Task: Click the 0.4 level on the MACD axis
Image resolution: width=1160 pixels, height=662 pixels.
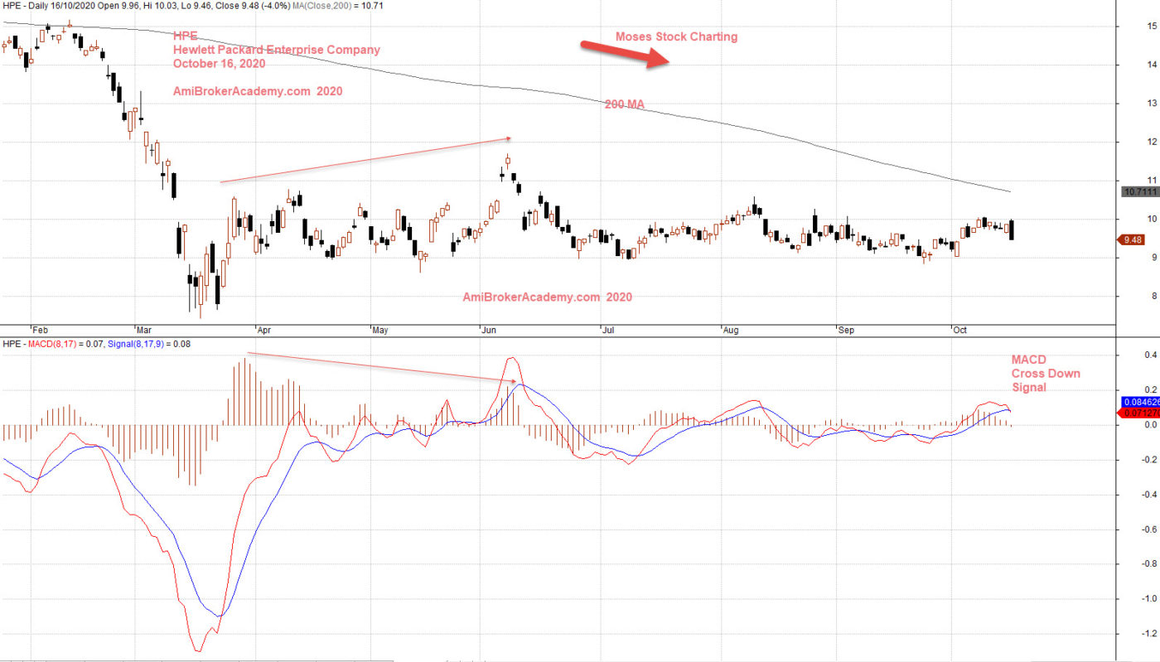Action: pyautogui.click(x=1151, y=355)
